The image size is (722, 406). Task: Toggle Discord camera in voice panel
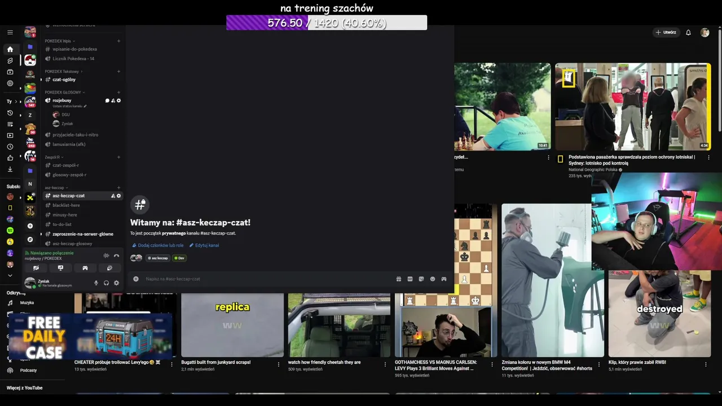click(x=36, y=268)
